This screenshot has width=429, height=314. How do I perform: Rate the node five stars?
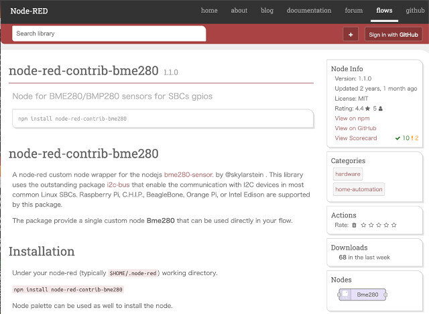394,225
